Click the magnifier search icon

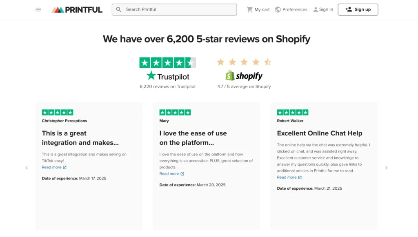point(119,9)
